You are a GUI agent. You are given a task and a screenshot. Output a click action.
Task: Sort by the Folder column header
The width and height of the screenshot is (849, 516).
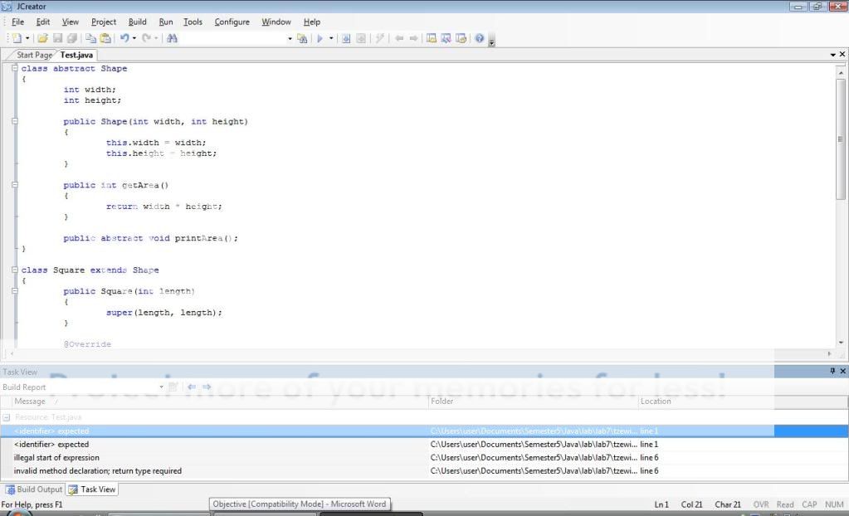click(531, 402)
